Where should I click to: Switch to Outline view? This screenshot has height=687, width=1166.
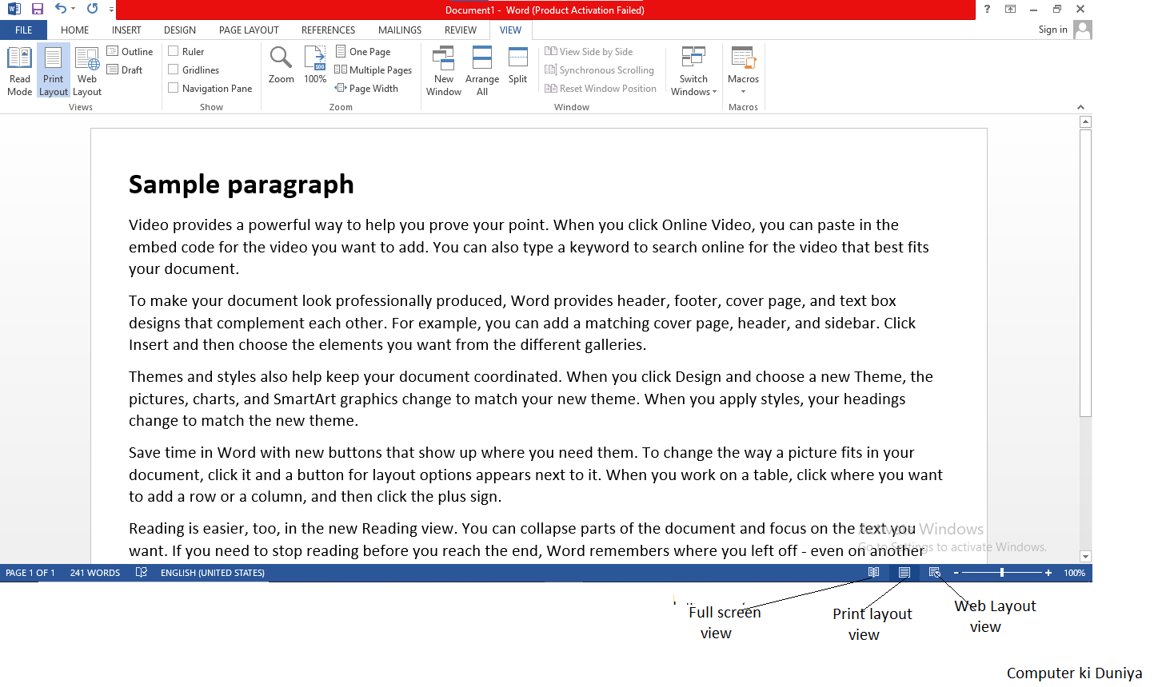pos(130,51)
